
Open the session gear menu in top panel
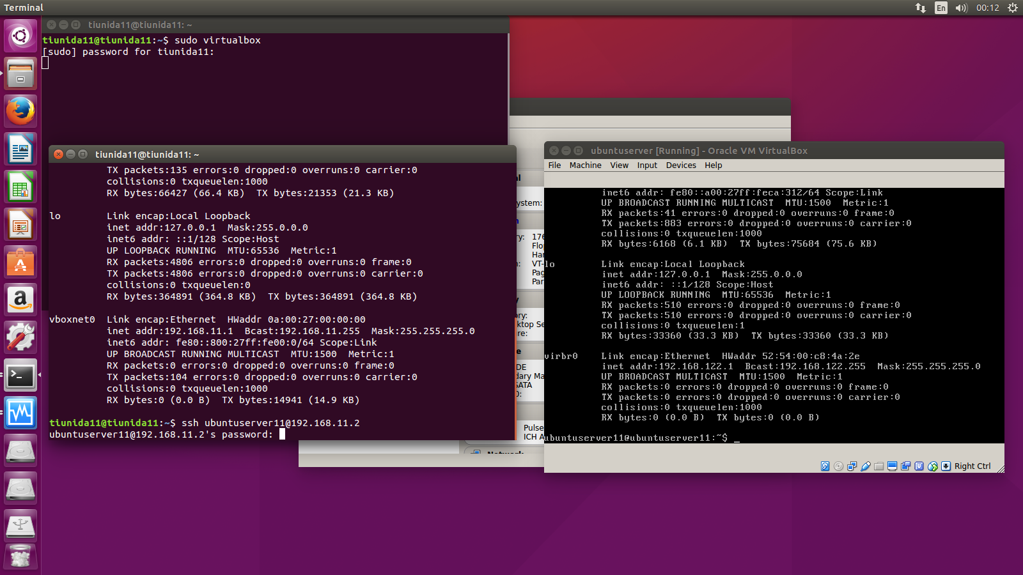tap(1012, 8)
